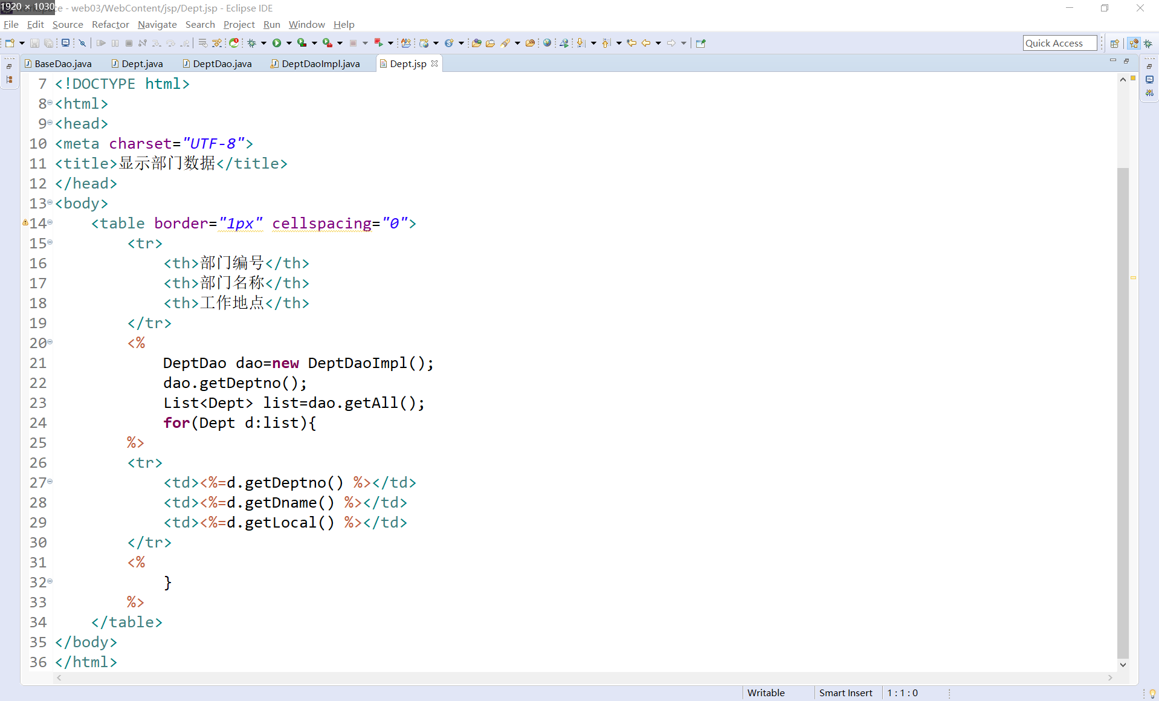1159x701 pixels.
Task: Collapse the scriptlet fold on line 20
Action: 50,342
